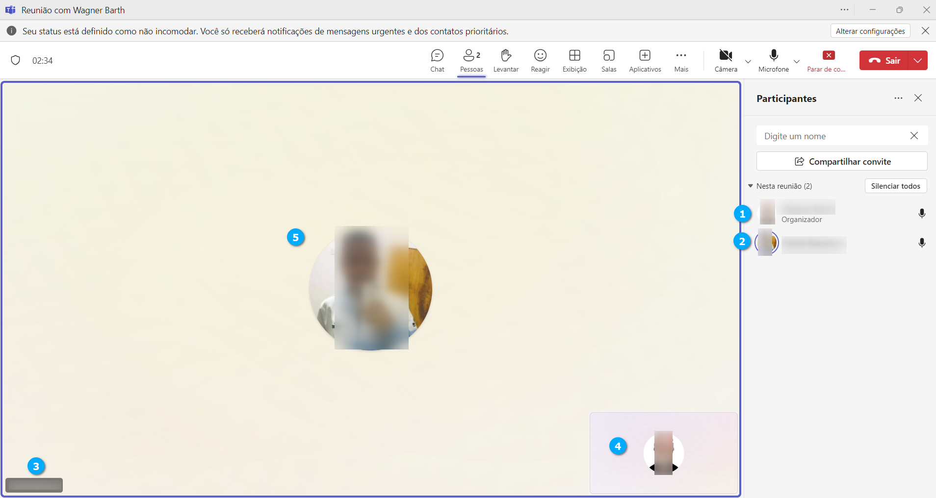This screenshot has width=936, height=498.
Task: Toggle the organizer's microphone in participant list
Action: (x=922, y=213)
